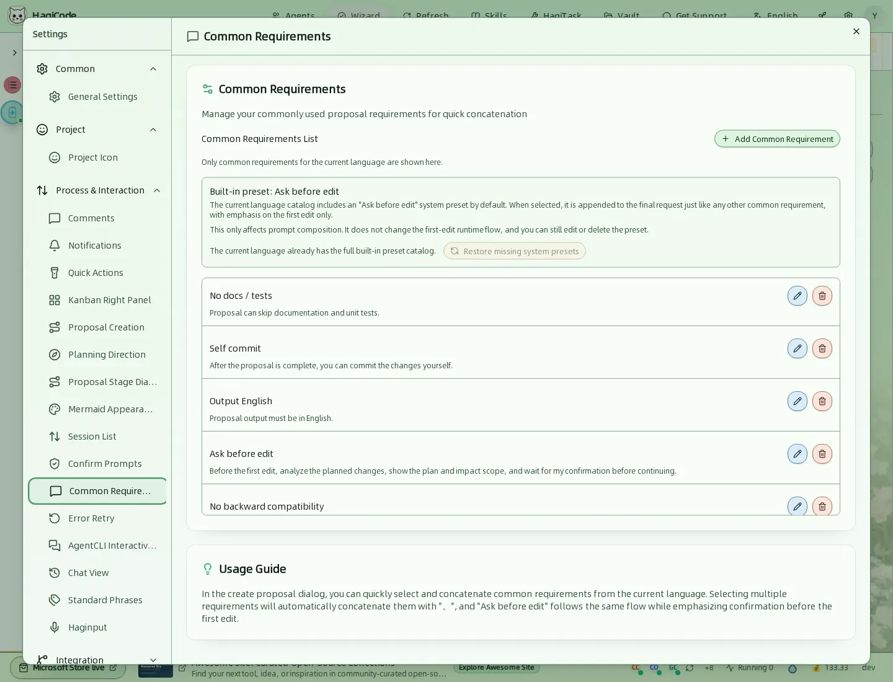Open Quick Actions settings
The width and height of the screenshot is (893, 682).
point(97,273)
